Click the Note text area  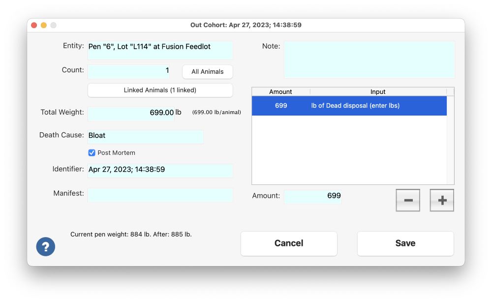(x=369, y=60)
